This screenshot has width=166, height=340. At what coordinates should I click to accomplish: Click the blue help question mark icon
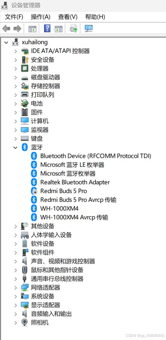click(47, 28)
